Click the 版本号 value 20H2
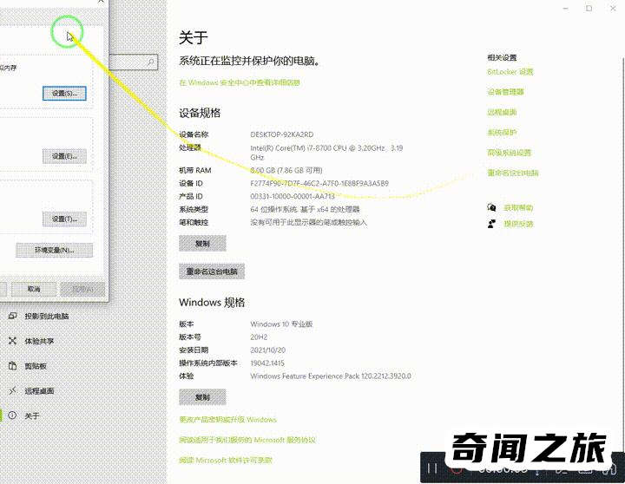The height and width of the screenshot is (484, 625). [259, 337]
